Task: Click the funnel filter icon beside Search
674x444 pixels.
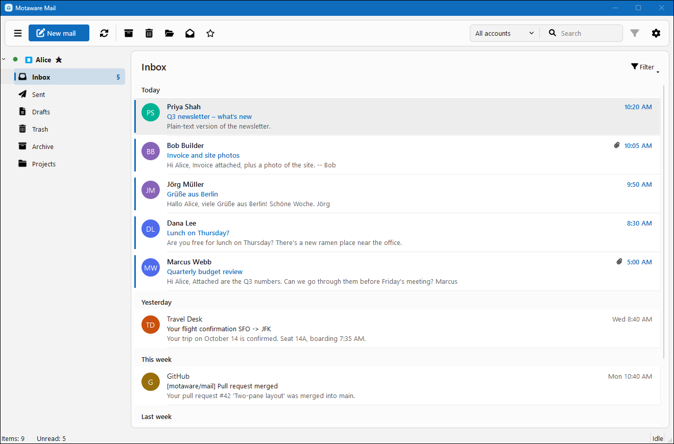Action: [635, 33]
